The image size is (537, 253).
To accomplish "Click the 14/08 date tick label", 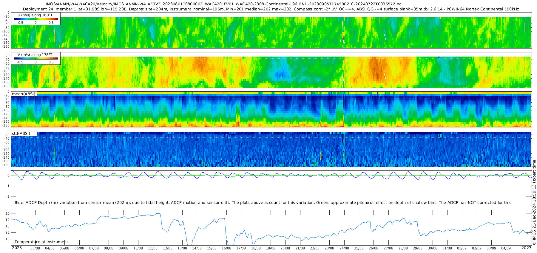I will (197, 249).
